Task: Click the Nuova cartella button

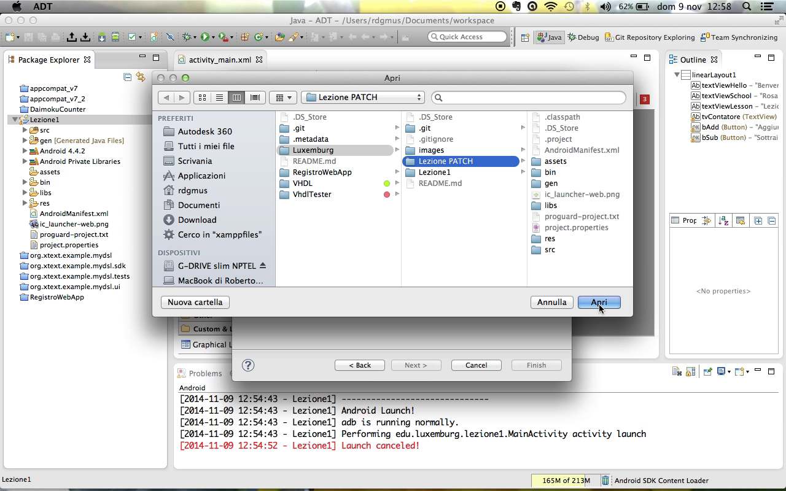Action: click(x=195, y=302)
